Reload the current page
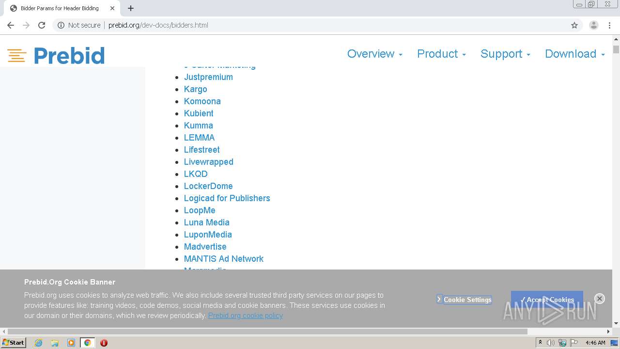 point(42,25)
